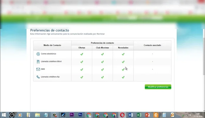Click Club Movistar checkmark in Correo electrónico row

tap(102, 54)
